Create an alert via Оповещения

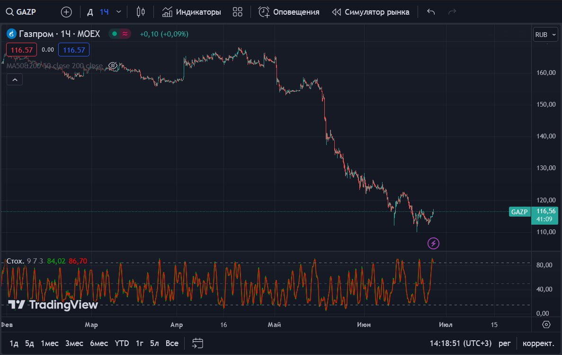coord(289,12)
